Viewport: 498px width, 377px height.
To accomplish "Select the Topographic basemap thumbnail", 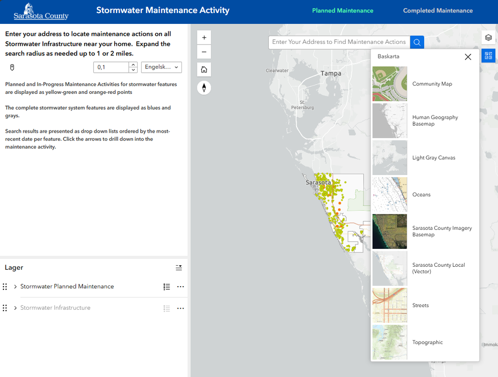I will 390,343.
